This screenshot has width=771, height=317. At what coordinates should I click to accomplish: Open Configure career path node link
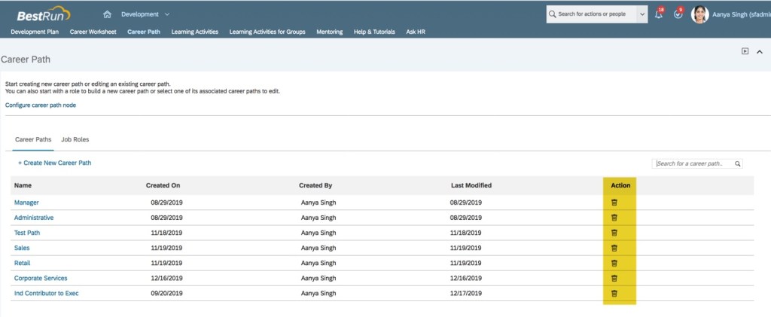(41, 105)
